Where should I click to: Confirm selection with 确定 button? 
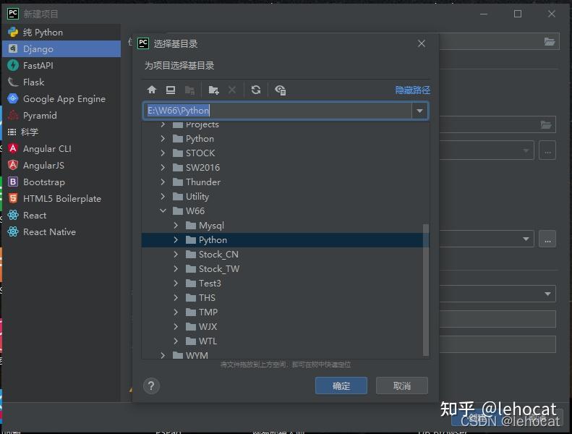click(341, 386)
